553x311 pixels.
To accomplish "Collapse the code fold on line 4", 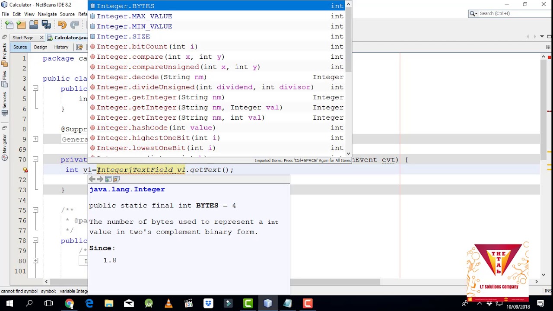I will (x=35, y=89).
